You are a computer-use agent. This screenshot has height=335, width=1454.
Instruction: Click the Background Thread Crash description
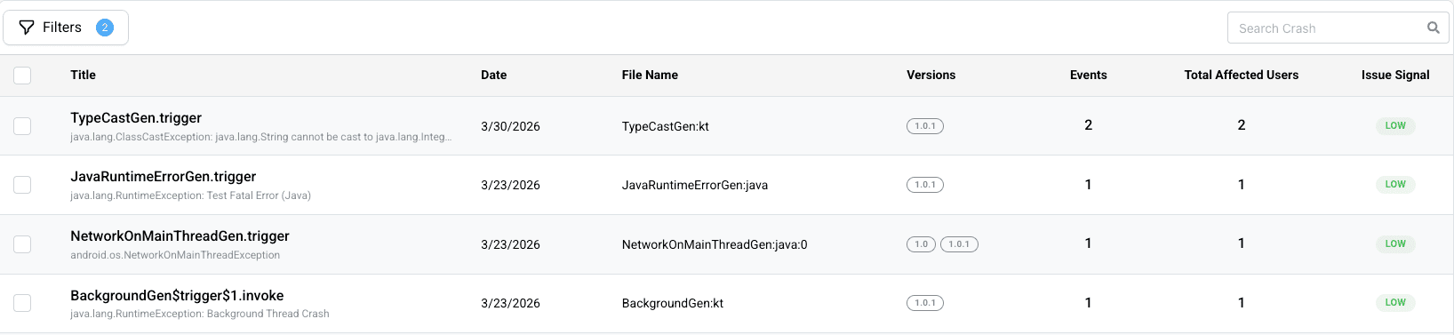pyautogui.click(x=199, y=314)
